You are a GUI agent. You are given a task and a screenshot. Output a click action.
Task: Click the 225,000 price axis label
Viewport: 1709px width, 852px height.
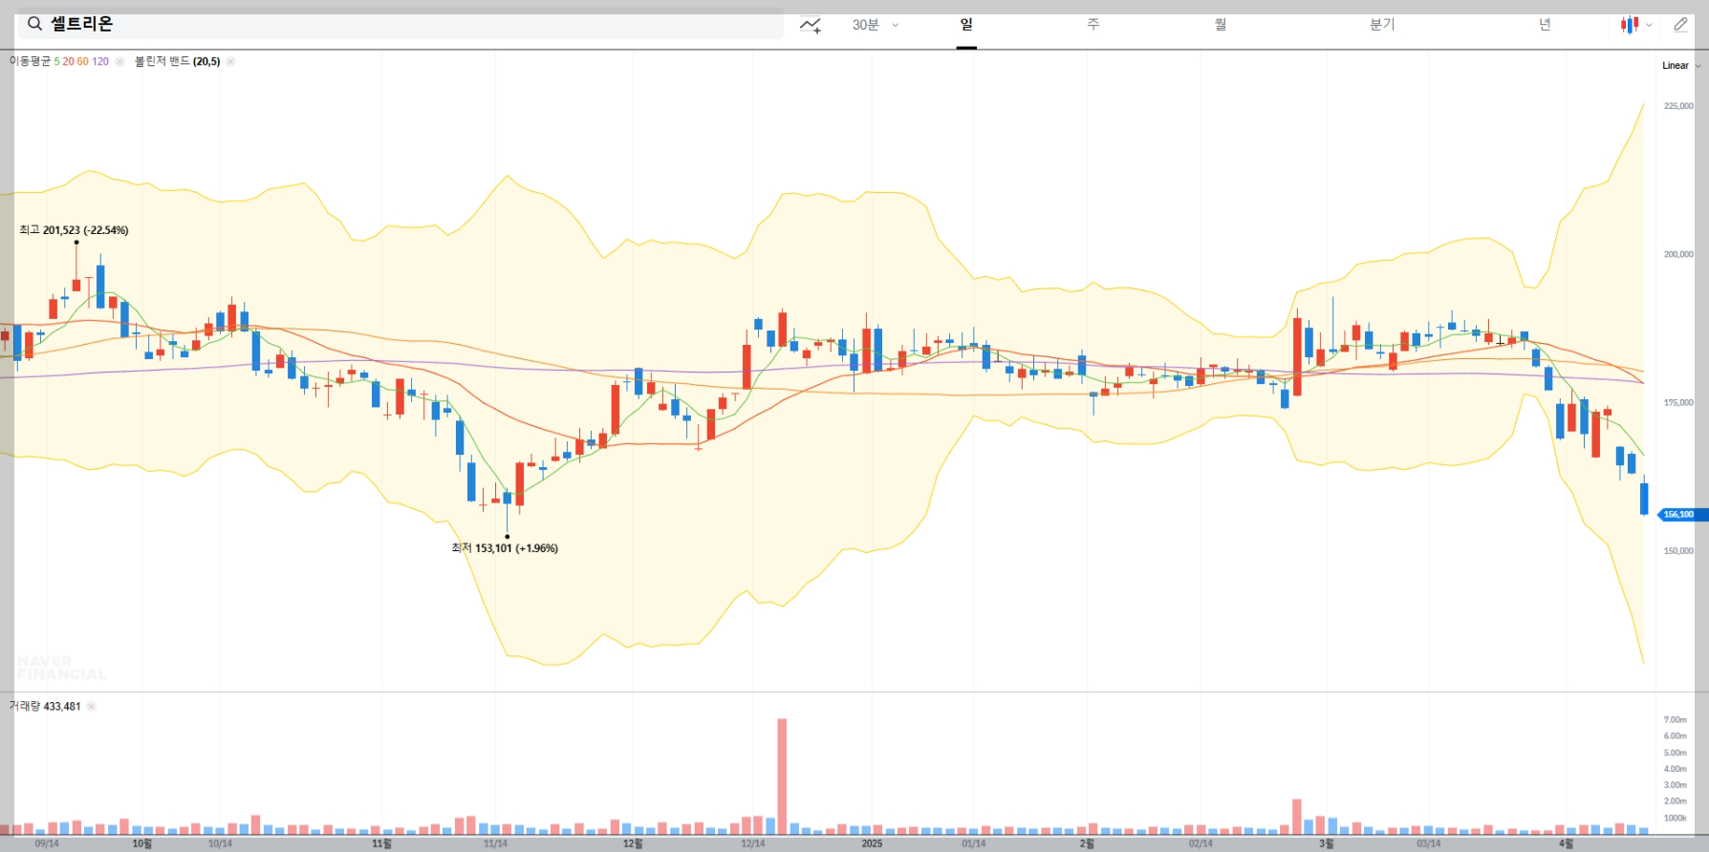click(x=1678, y=106)
